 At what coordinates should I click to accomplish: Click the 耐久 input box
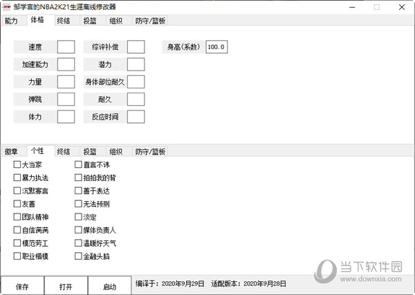(x=136, y=99)
